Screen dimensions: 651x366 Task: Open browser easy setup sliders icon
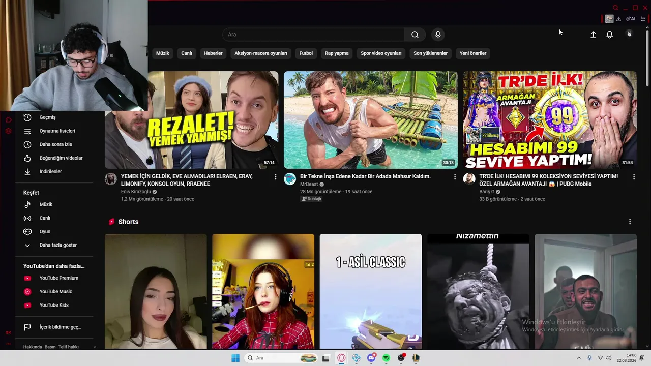coord(643,19)
